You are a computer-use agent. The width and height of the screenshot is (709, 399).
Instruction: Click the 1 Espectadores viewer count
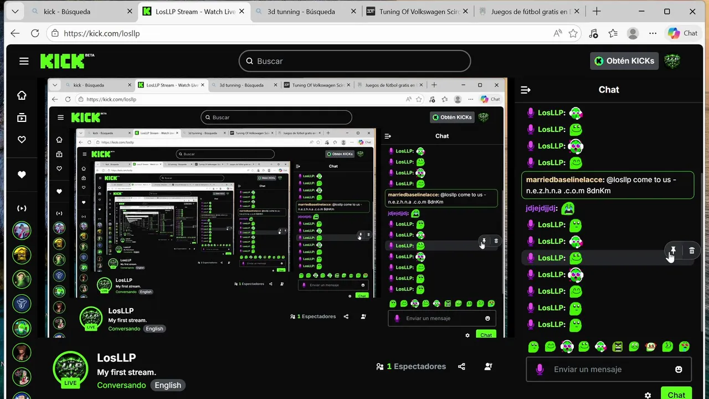(410, 366)
